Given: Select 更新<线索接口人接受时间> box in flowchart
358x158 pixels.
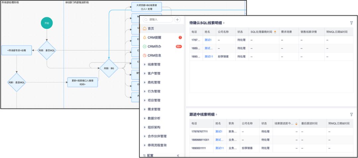Looking at the screenshot, I should tap(83, 82).
